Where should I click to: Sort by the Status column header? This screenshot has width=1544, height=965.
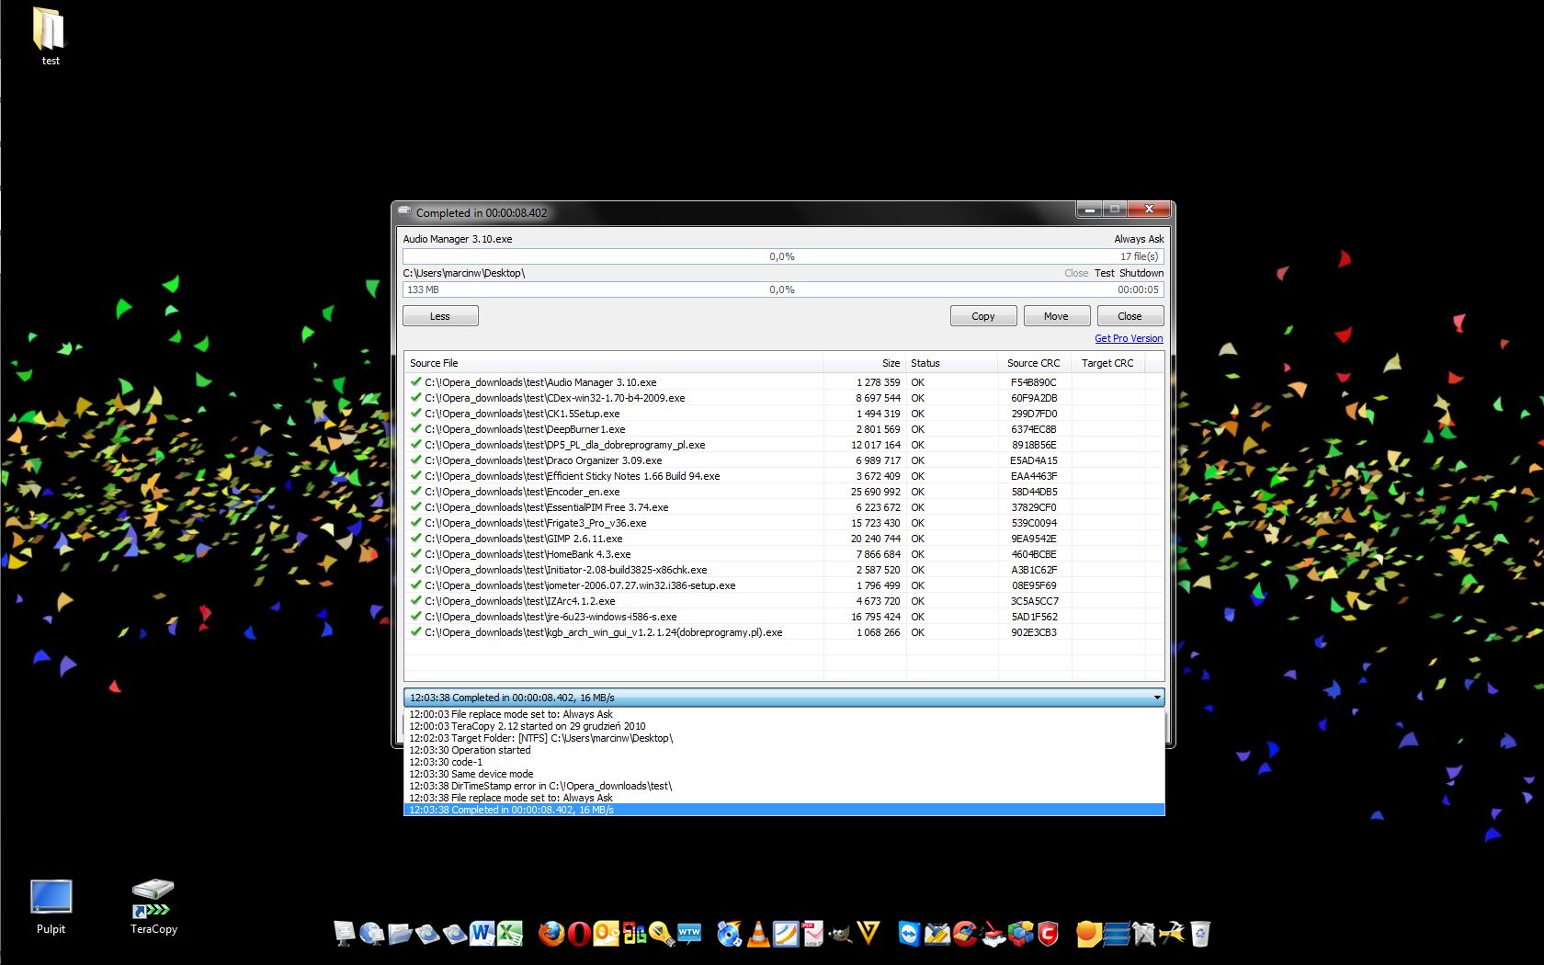(951, 363)
